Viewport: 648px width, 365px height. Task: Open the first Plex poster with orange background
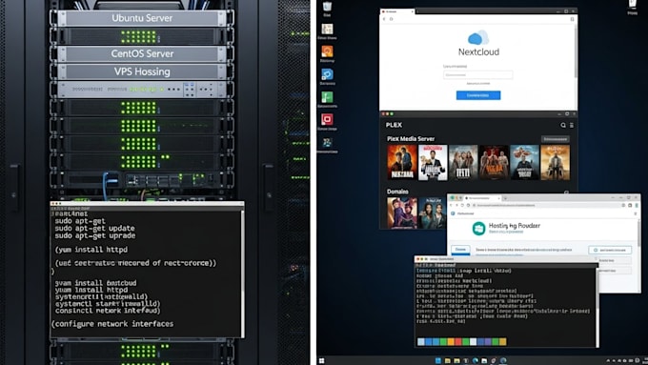point(402,162)
